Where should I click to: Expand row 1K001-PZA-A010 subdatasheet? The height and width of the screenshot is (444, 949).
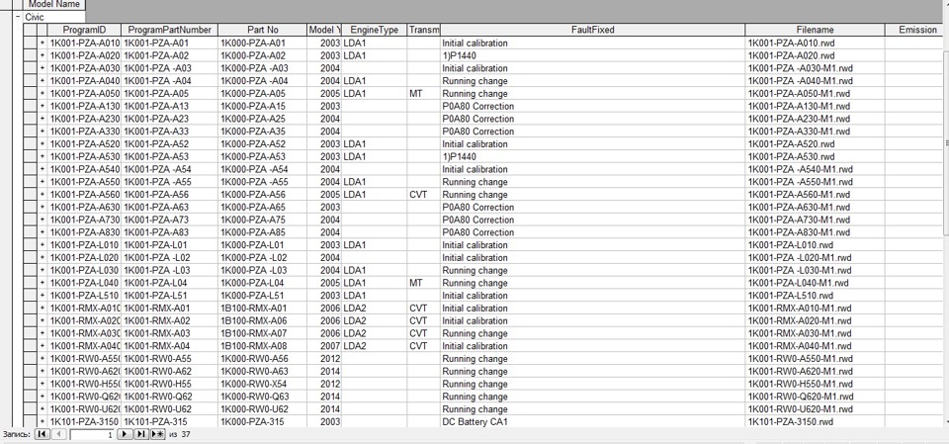(x=42, y=44)
